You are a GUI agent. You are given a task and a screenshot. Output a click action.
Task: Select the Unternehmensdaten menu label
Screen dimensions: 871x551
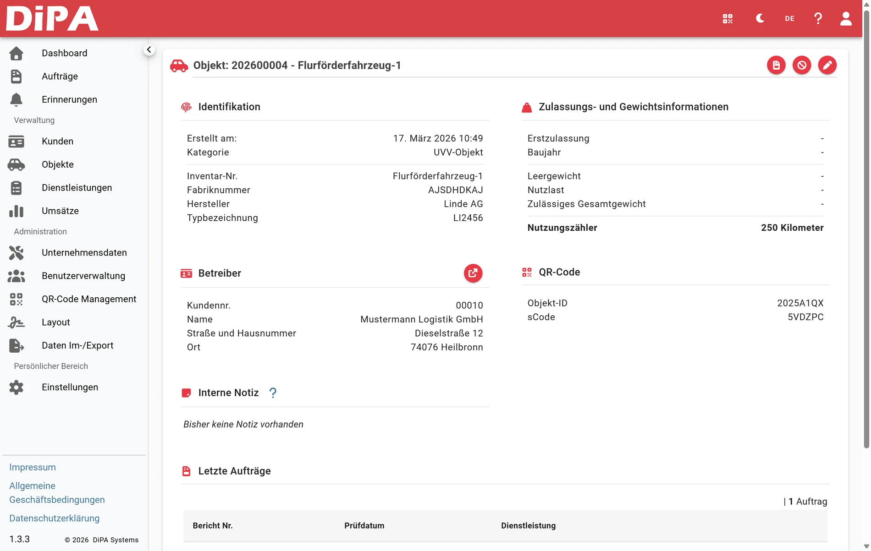click(x=84, y=253)
